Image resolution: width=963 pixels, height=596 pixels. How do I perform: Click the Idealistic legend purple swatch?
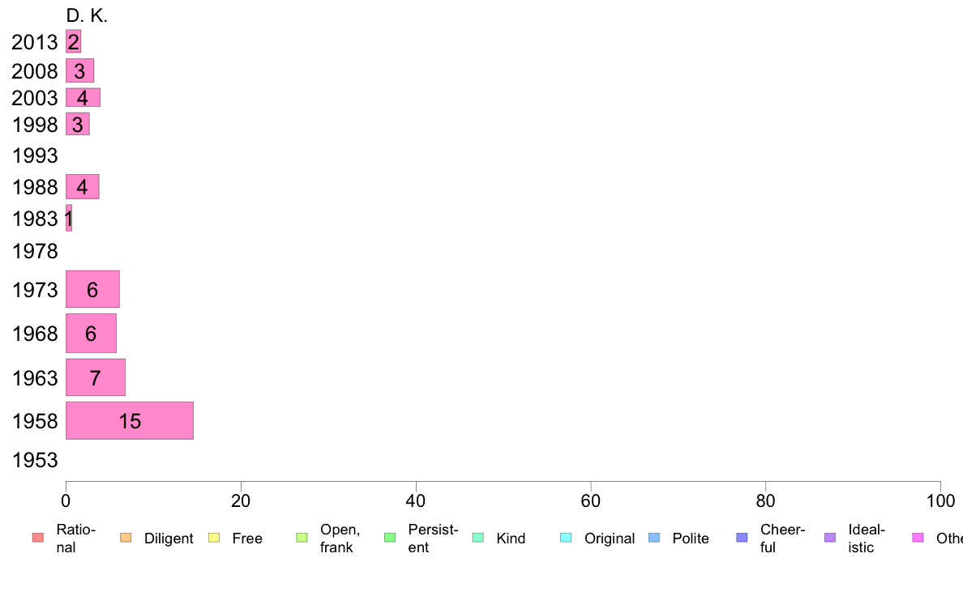830,538
